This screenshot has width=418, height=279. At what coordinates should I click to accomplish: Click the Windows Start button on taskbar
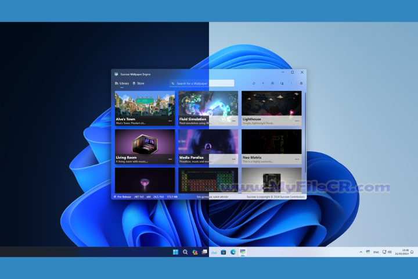click(x=175, y=252)
